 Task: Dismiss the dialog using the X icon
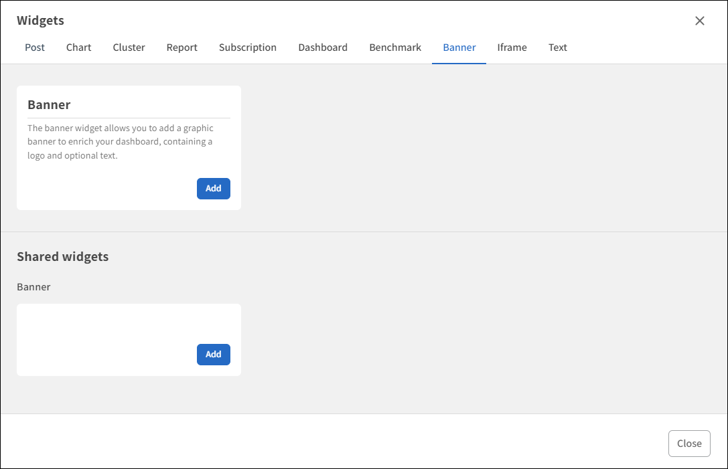pos(699,21)
